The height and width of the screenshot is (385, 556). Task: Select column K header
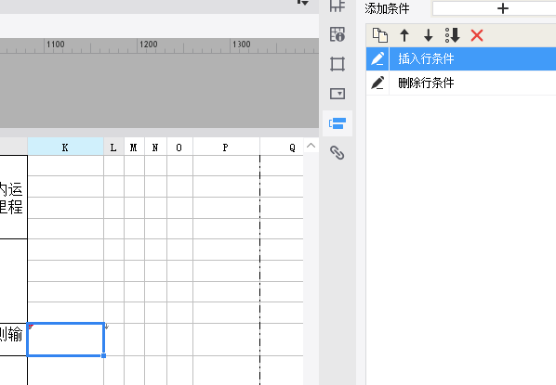point(65,147)
